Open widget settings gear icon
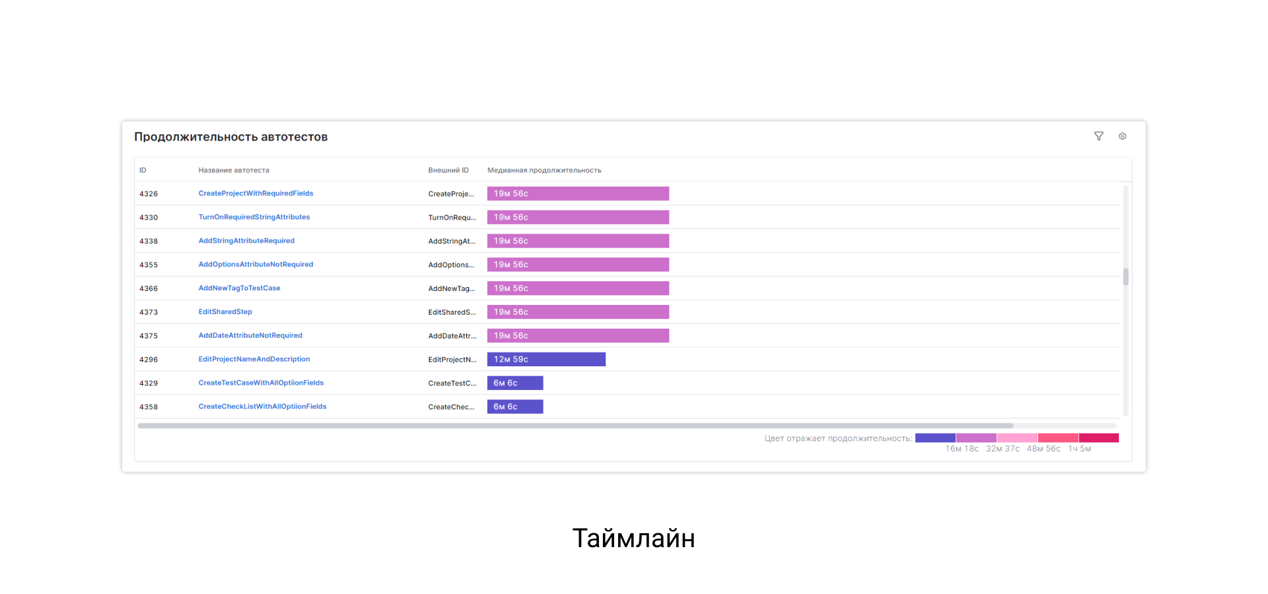Image resolution: width=1268 pixels, height=594 pixels. click(1122, 136)
